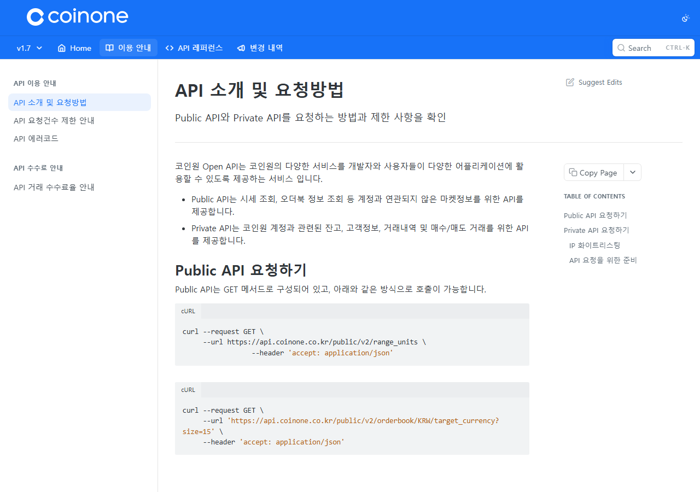Click the CTRL-K shortcut hint
The image size is (700, 492).
[x=678, y=48]
